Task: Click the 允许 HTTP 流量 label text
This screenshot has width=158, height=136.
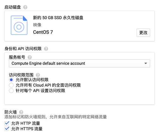Action: (26, 123)
